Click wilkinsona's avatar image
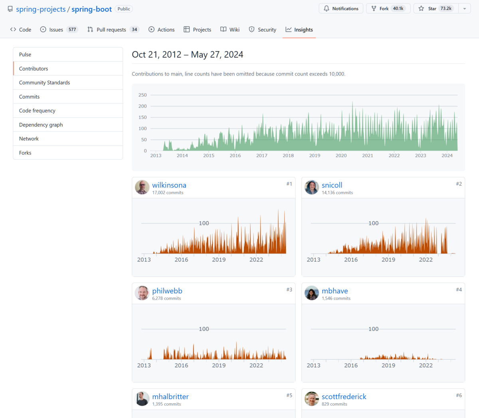479x418 pixels. 142,187
